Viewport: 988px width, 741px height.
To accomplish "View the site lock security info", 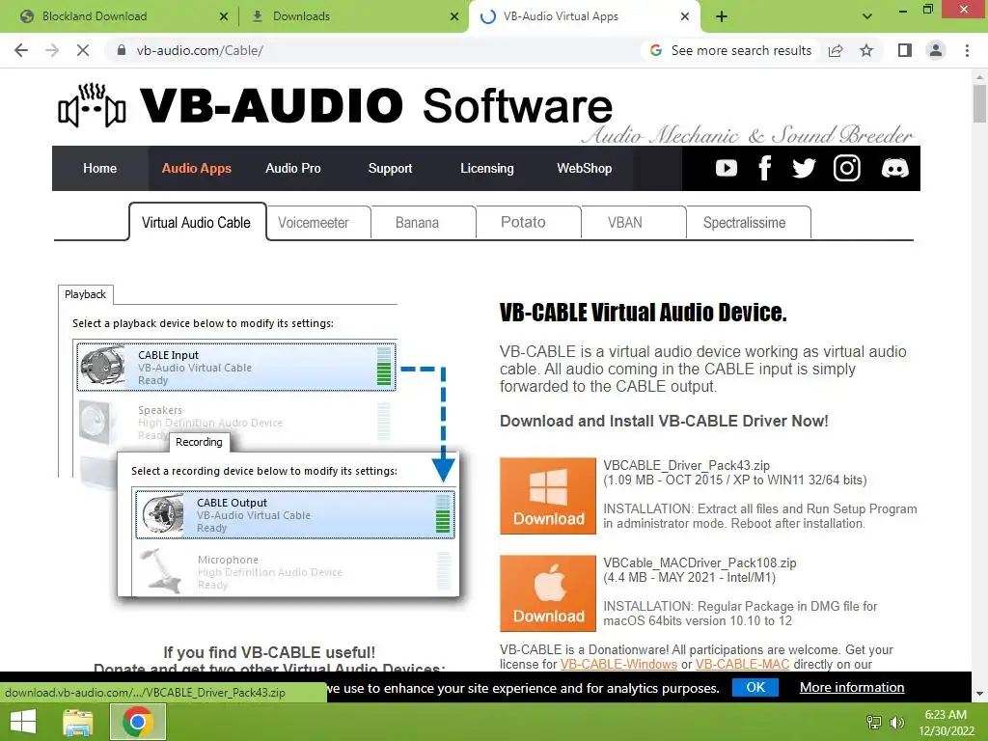I will 122,50.
